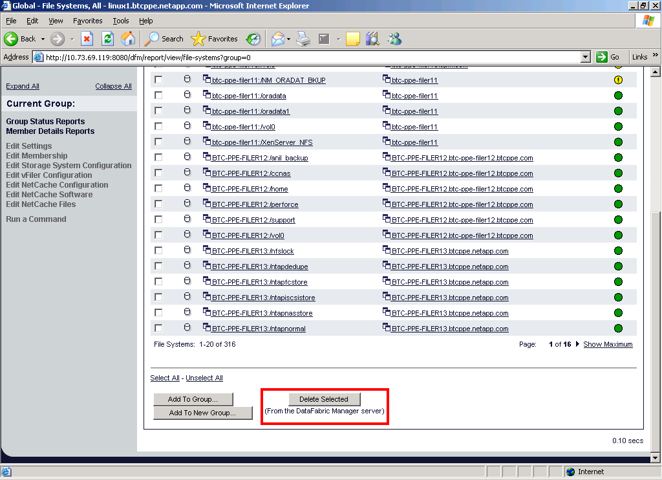Click the Refresh page icon
The width and height of the screenshot is (662, 480).
point(108,39)
